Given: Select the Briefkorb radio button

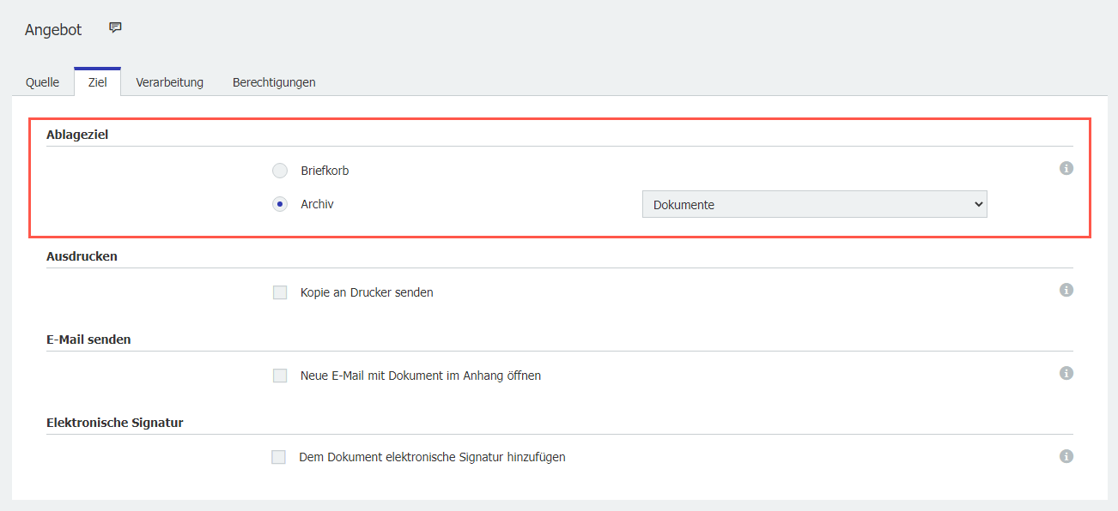Looking at the screenshot, I should (x=279, y=170).
